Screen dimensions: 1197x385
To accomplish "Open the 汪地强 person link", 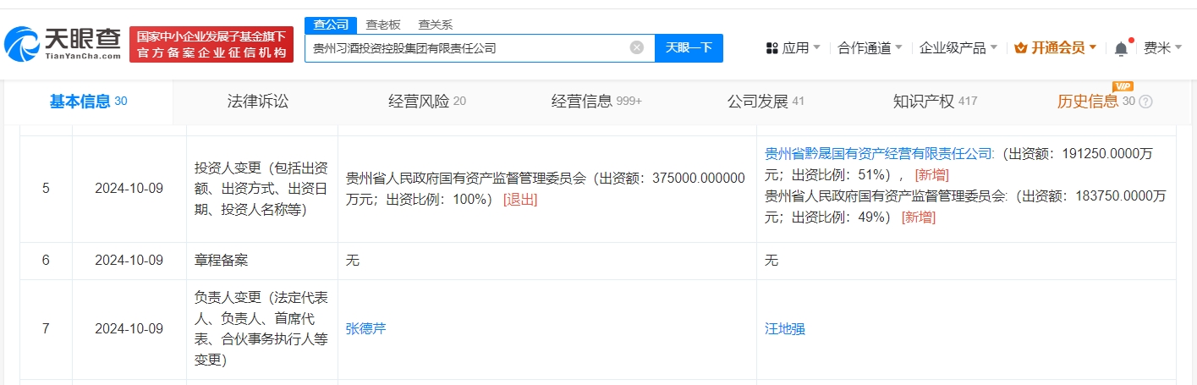I will [x=785, y=328].
